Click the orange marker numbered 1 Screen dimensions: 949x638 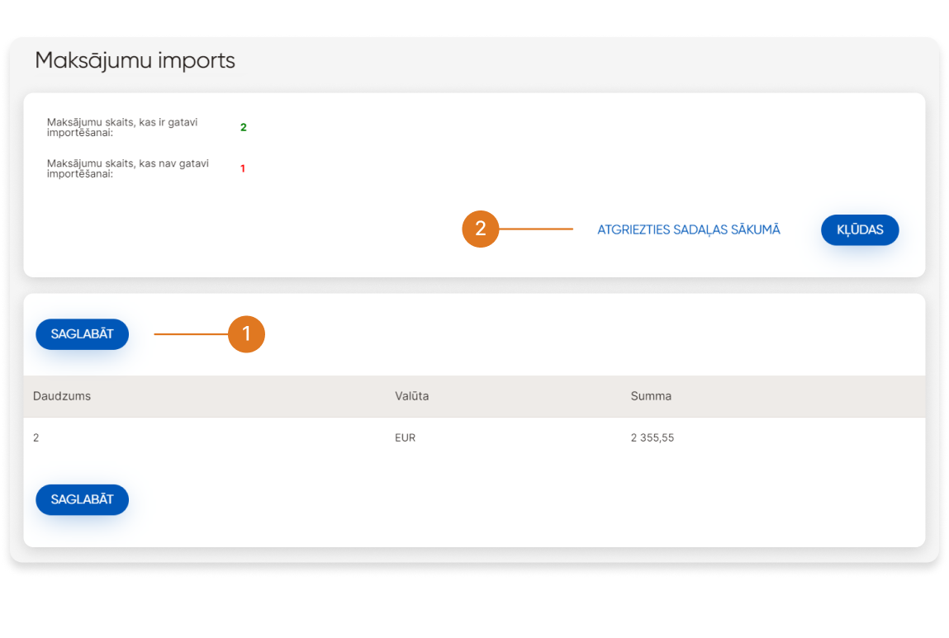246,334
